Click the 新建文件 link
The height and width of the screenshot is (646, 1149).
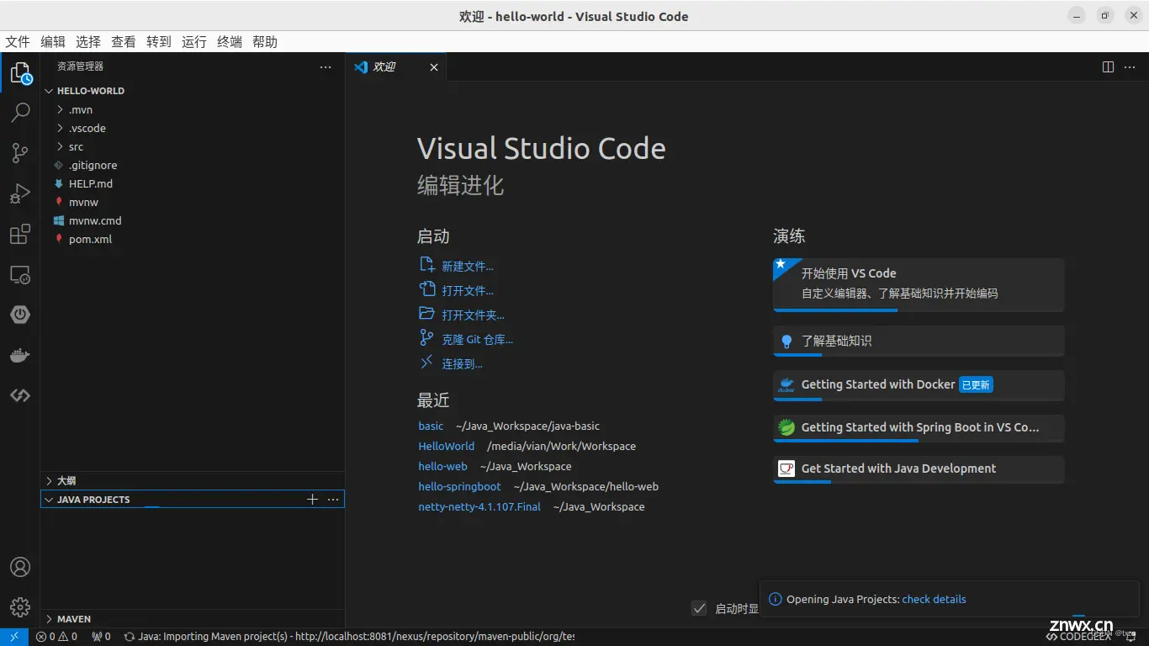pos(468,267)
